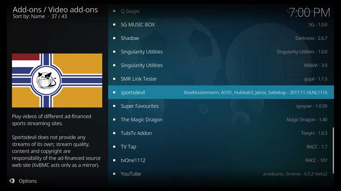Click the Add-ons / Video add-ons heading

pyautogui.click(x=55, y=9)
